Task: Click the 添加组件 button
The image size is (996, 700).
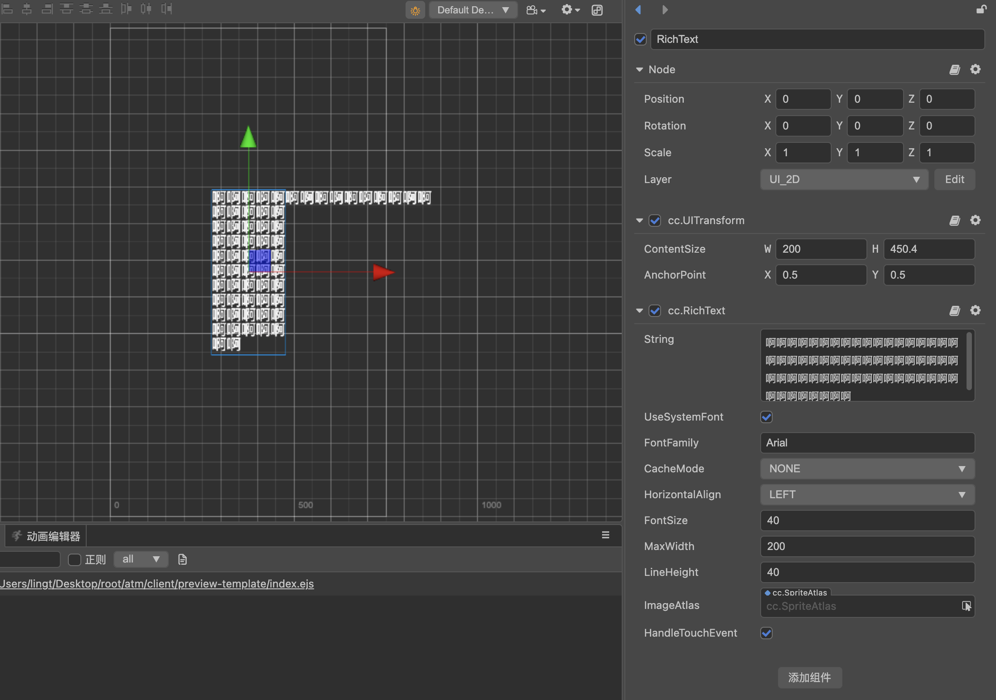Action: pos(810,677)
